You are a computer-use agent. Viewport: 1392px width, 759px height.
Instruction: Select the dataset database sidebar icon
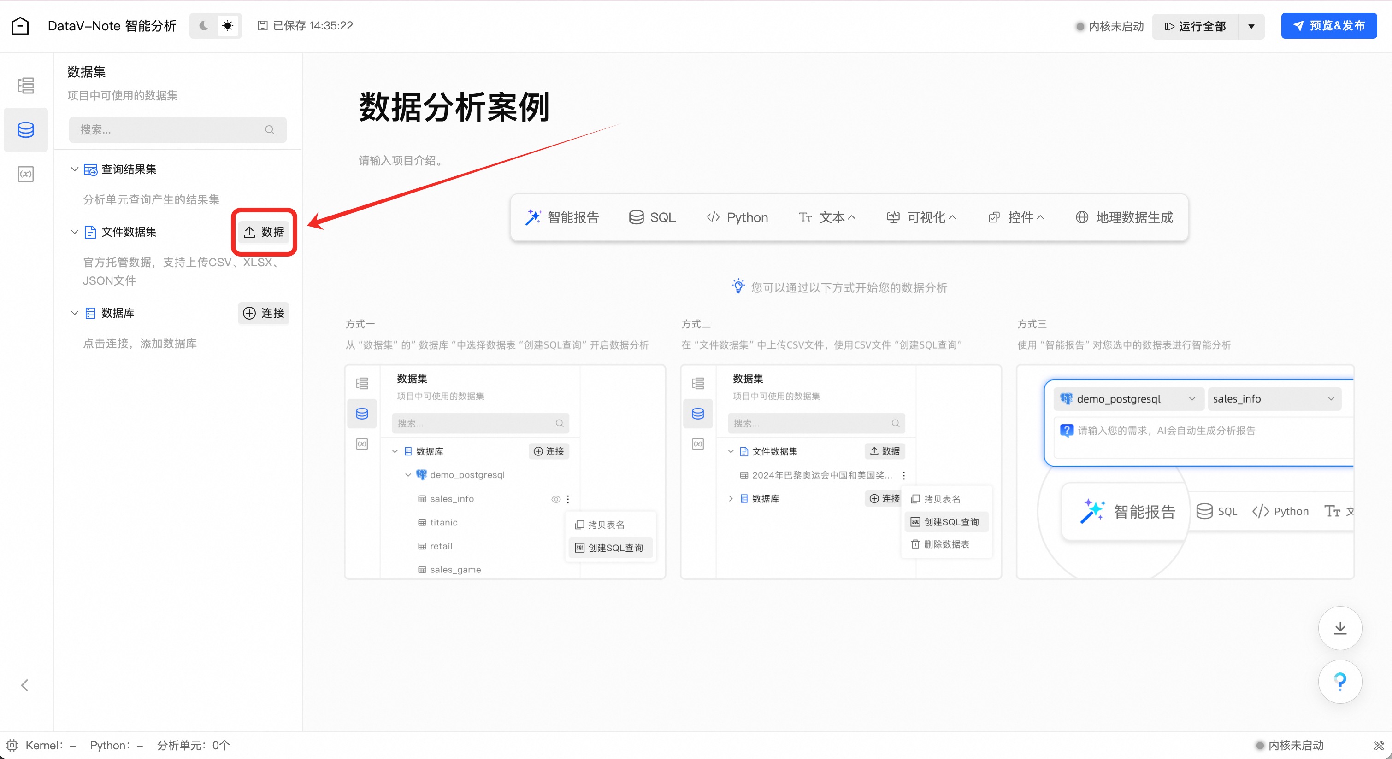pyautogui.click(x=25, y=129)
